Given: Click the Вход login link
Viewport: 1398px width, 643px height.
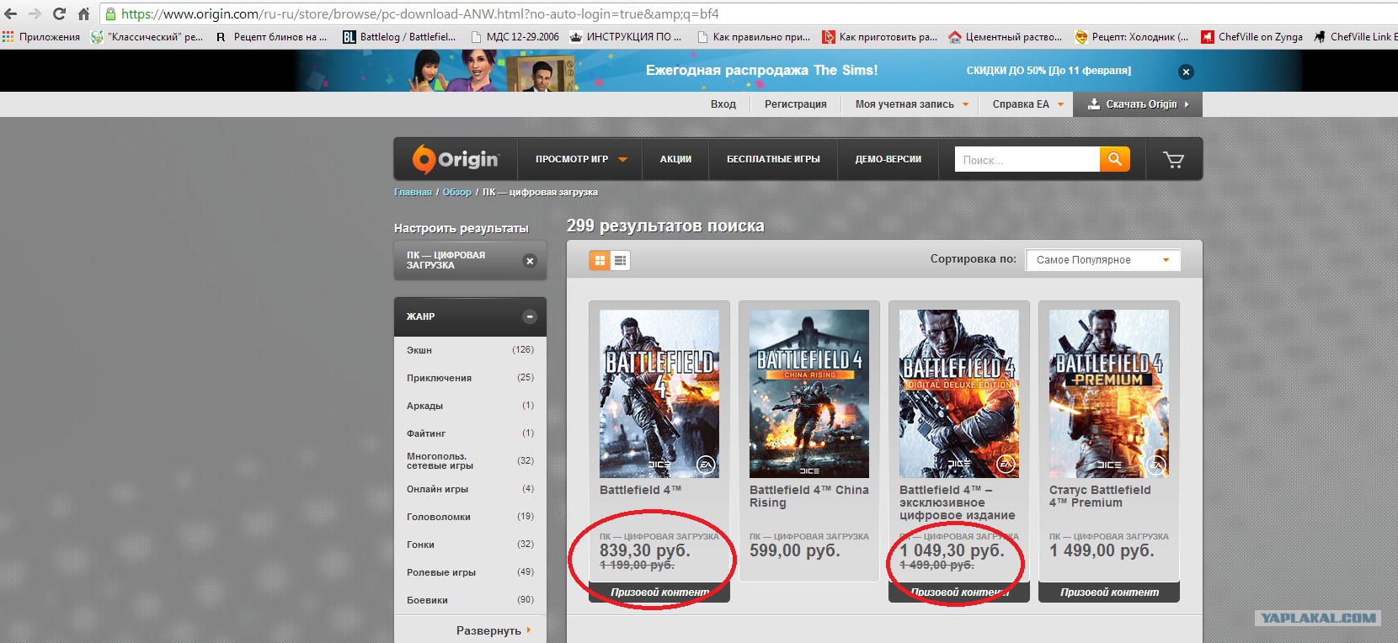Looking at the screenshot, I should [x=723, y=104].
